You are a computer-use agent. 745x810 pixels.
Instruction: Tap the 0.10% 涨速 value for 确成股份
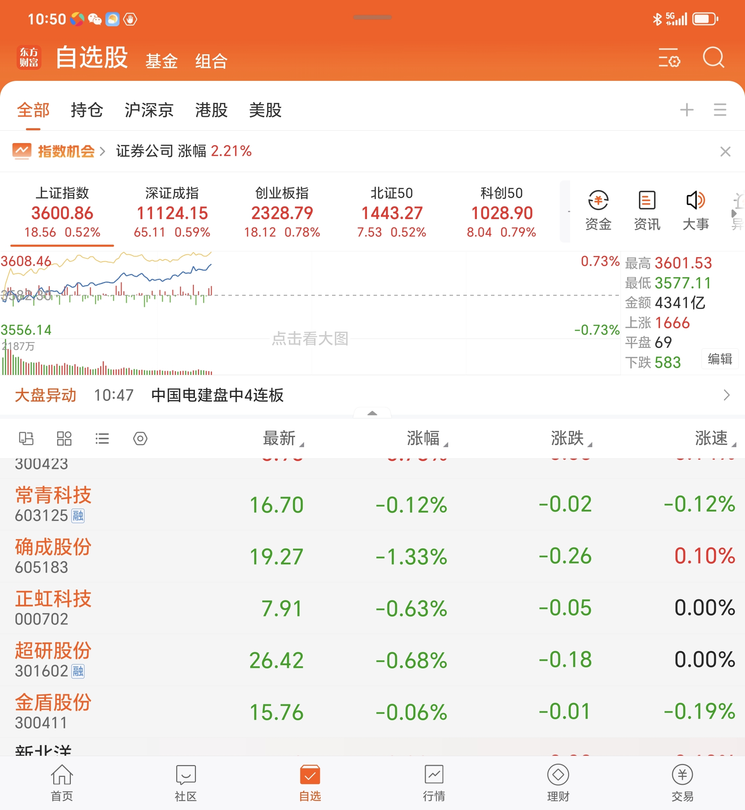(x=705, y=556)
